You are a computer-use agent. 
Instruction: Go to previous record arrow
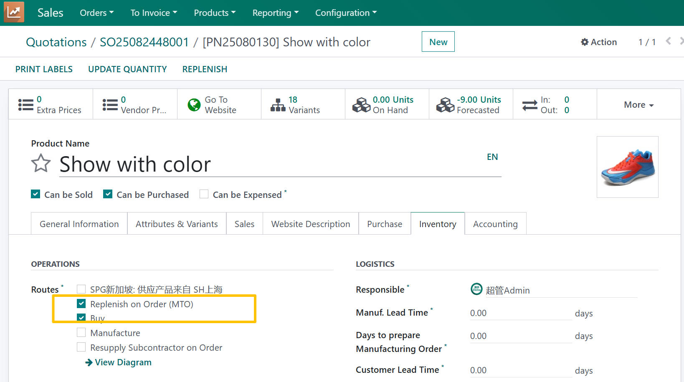668,41
